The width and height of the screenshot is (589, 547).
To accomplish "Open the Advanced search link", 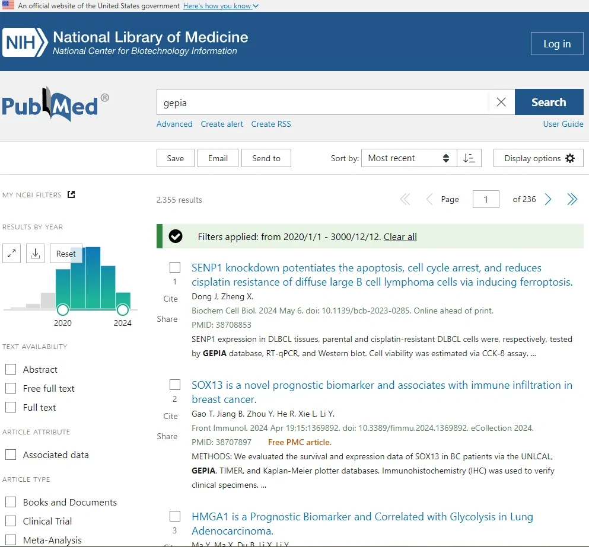I will coord(174,124).
